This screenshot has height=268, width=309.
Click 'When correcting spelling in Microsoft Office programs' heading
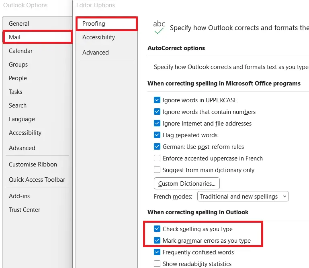(224, 83)
